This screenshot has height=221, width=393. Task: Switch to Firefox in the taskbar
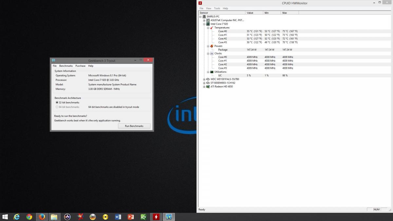coord(42,217)
